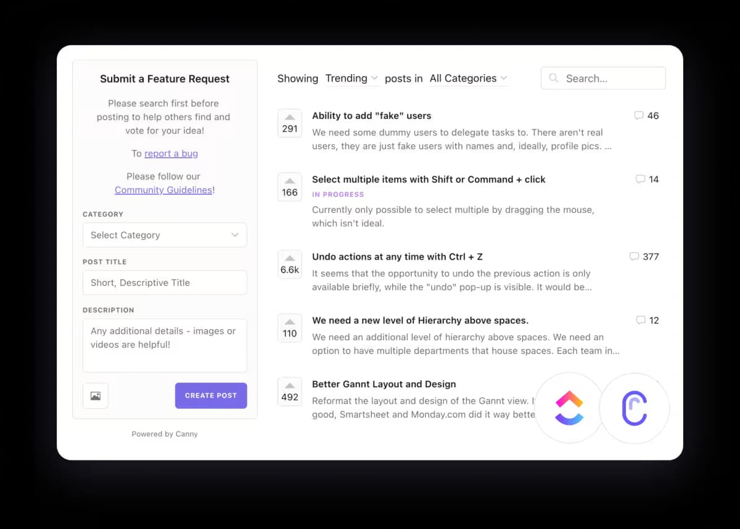Click the Create Post button

(211, 396)
